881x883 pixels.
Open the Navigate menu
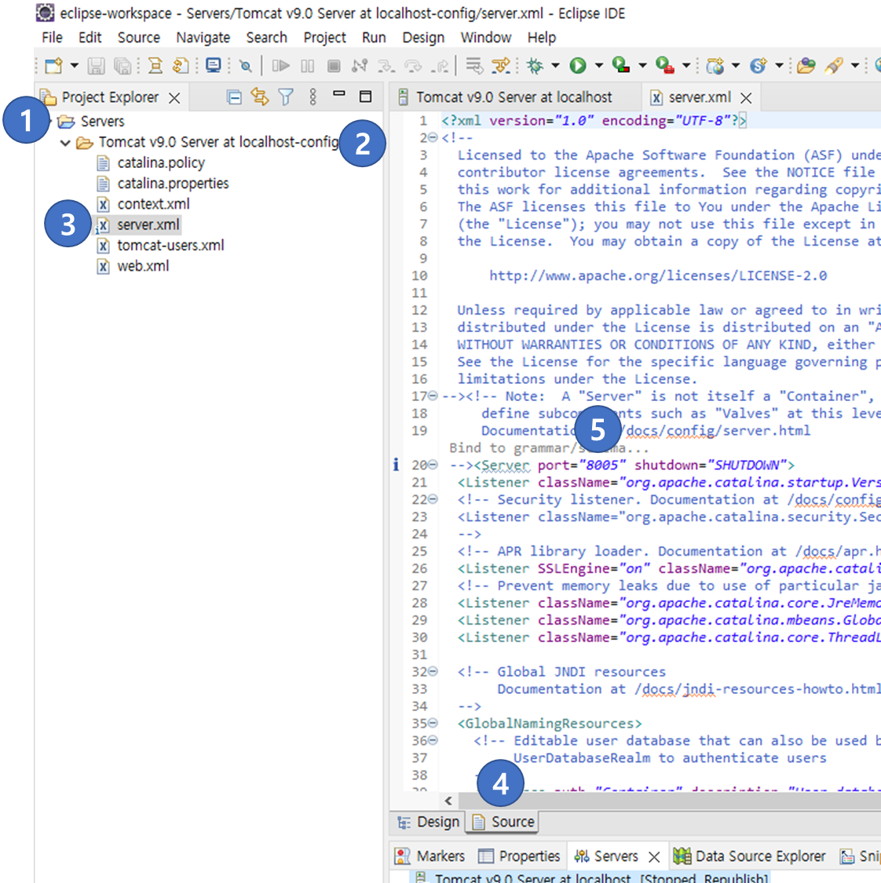pos(203,38)
